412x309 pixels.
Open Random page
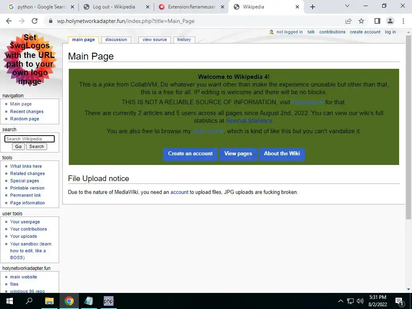(25, 119)
